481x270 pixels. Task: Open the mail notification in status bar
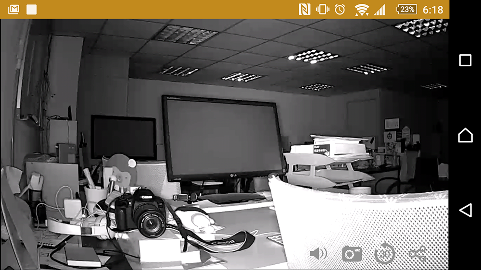tap(13, 10)
